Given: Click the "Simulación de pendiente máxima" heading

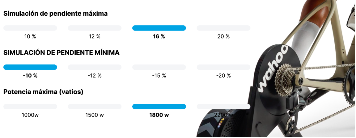Looking at the screenshot, I should point(56,14).
